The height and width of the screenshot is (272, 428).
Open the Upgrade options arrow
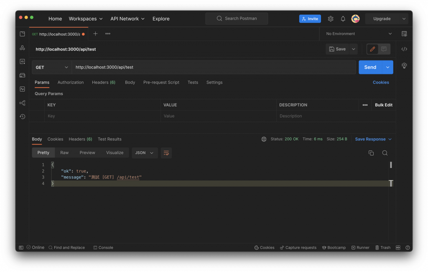tap(404, 18)
